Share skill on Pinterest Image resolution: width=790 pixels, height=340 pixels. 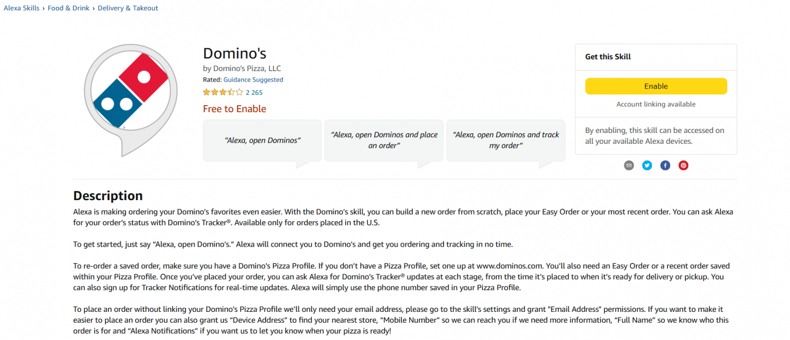(x=683, y=166)
